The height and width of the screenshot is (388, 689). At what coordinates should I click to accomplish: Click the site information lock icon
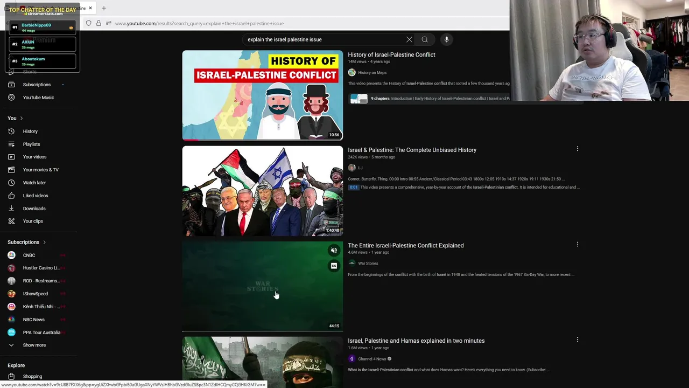pyautogui.click(x=99, y=23)
